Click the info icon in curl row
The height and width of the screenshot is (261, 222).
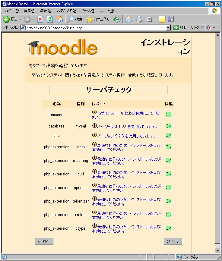pyautogui.click(x=94, y=171)
